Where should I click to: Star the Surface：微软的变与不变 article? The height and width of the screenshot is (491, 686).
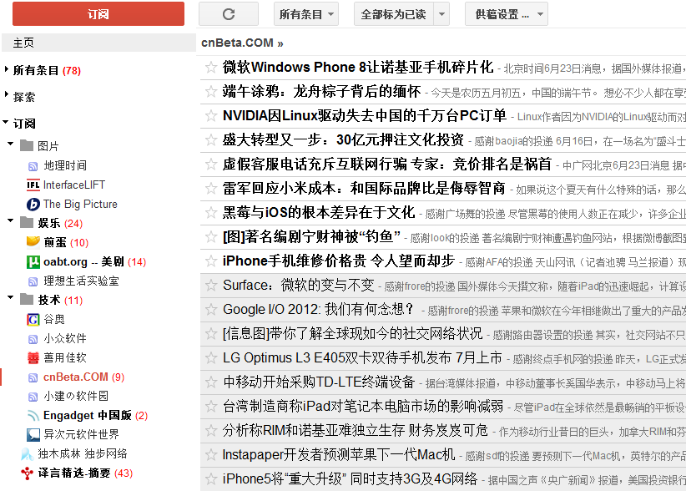(x=211, y=286)
